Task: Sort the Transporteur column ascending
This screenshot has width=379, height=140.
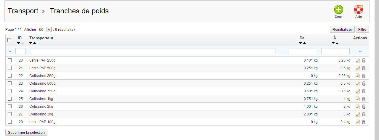Action: coord(35,43)
